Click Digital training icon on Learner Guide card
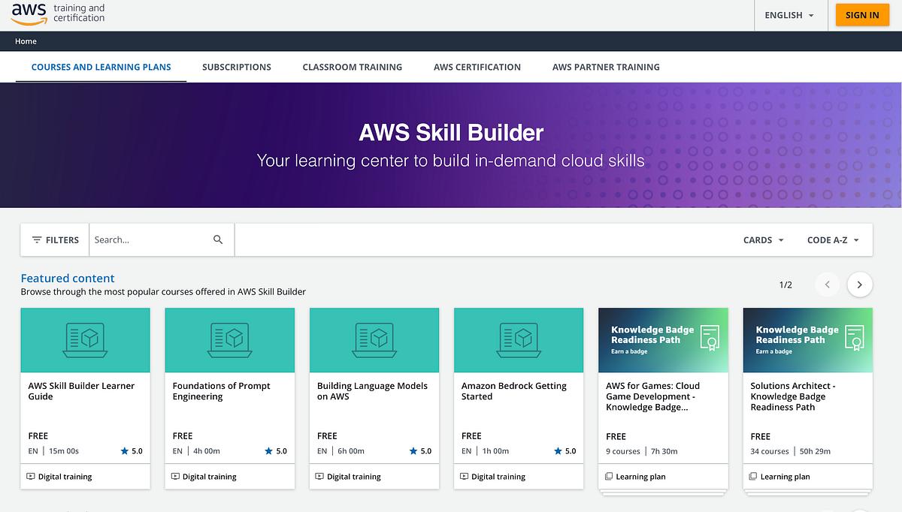 click(x=31, y=476)
